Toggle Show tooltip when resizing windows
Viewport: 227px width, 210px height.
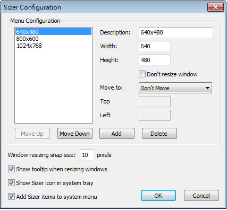[11, 169]
